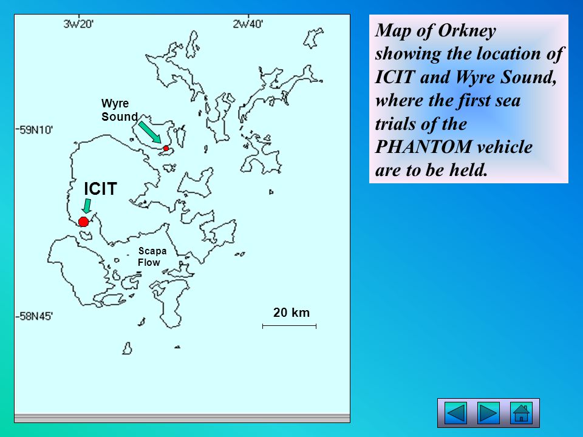Return home using the house icon
583x437 pixels.
click(x=521, y=413)
